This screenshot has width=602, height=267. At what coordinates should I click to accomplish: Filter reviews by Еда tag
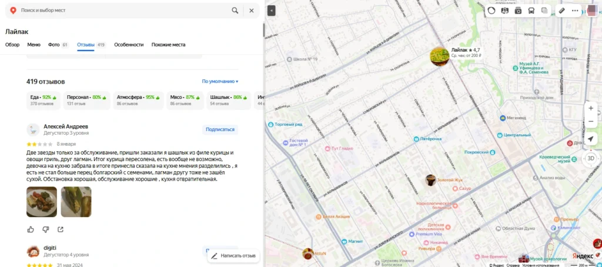(44, 100)
